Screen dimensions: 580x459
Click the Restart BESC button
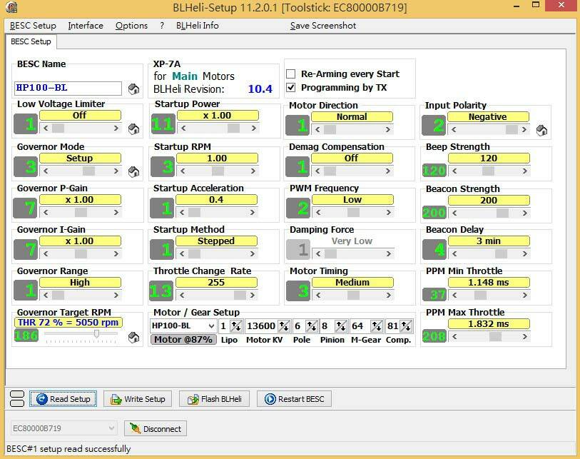(294, 399)
